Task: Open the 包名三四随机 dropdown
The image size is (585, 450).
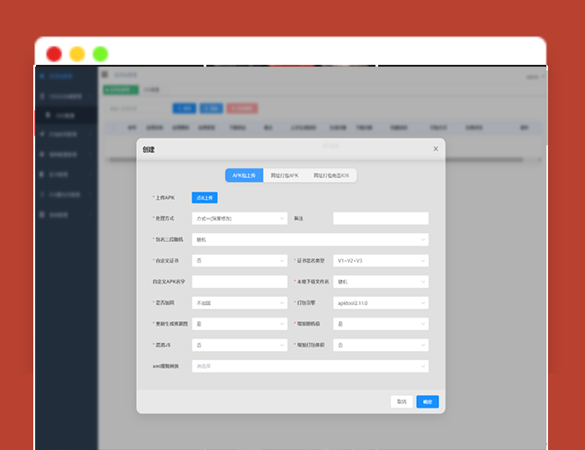Action: point(310,239)
